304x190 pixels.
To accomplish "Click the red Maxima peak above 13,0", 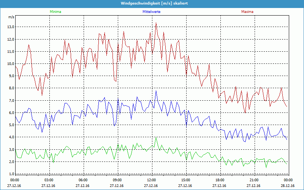I will 156,23.
